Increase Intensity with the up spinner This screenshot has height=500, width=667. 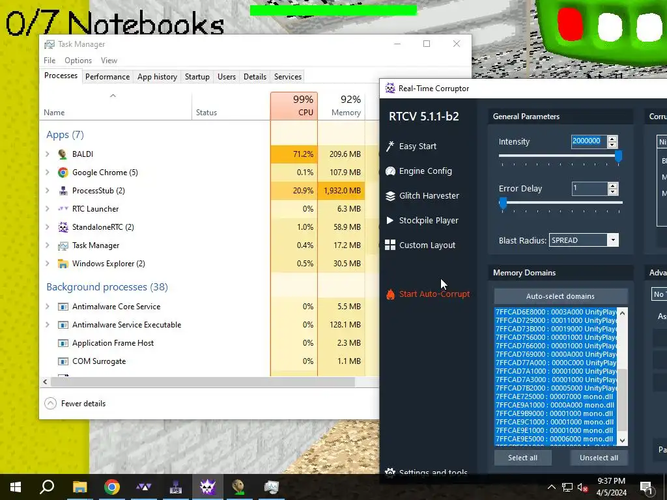pos(612,139)
